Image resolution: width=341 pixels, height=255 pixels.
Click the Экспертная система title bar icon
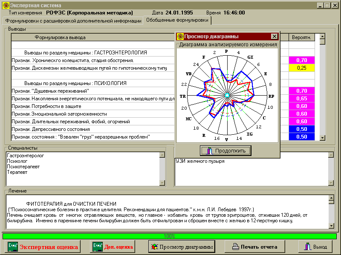pos(6,6)
